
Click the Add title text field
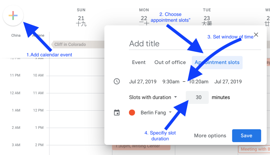click(195, 44)
